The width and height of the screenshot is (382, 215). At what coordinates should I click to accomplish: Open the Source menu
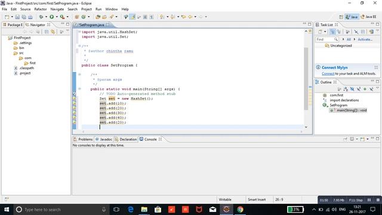point(25,9)
